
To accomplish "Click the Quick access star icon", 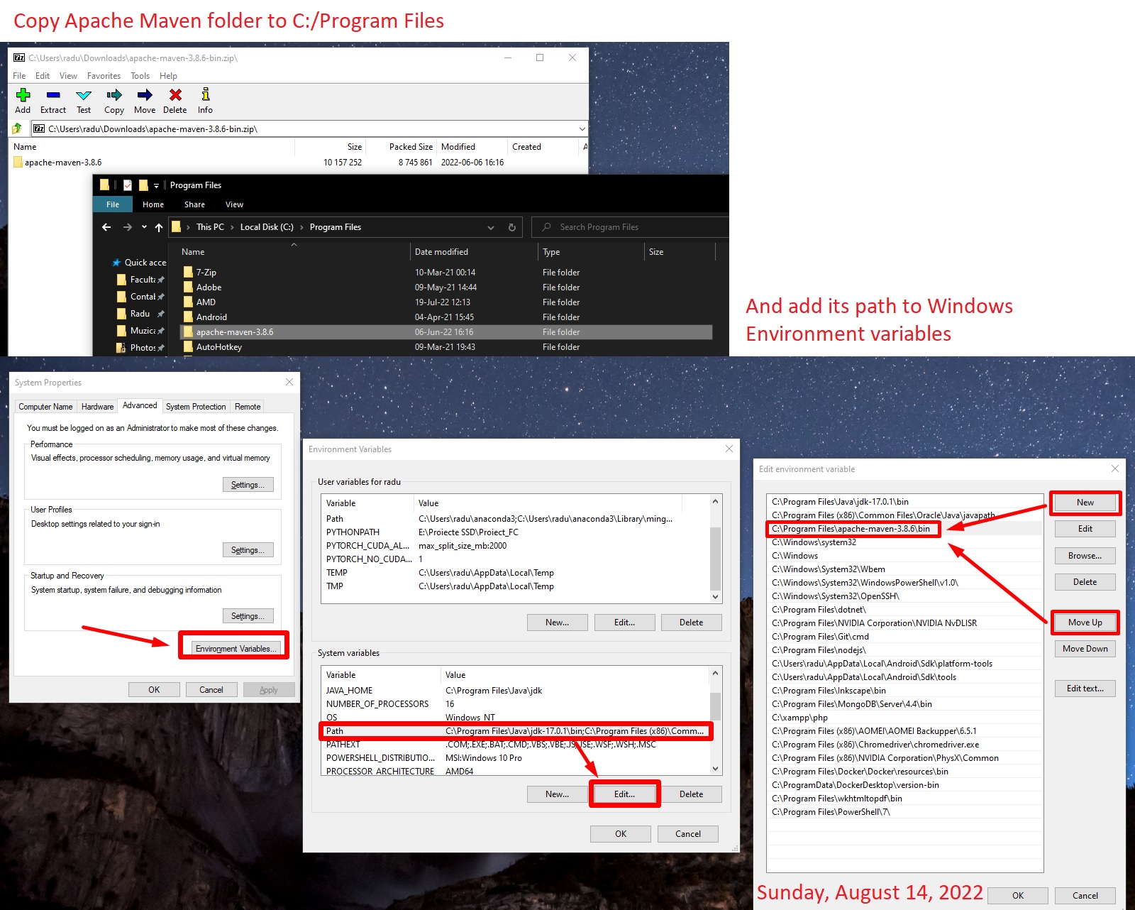I will point(116,263).
